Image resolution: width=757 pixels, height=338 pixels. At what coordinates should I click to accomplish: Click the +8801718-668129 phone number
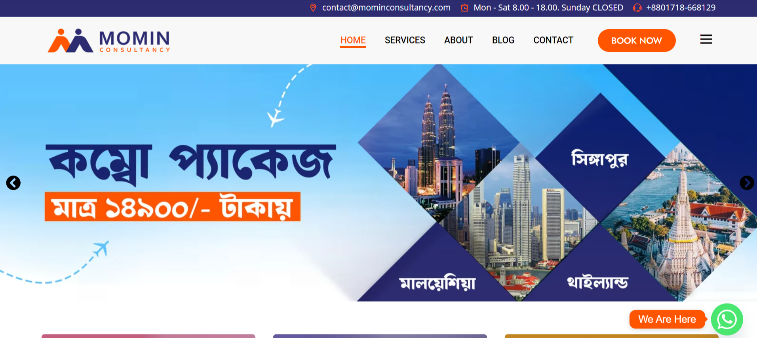point(681,8)
